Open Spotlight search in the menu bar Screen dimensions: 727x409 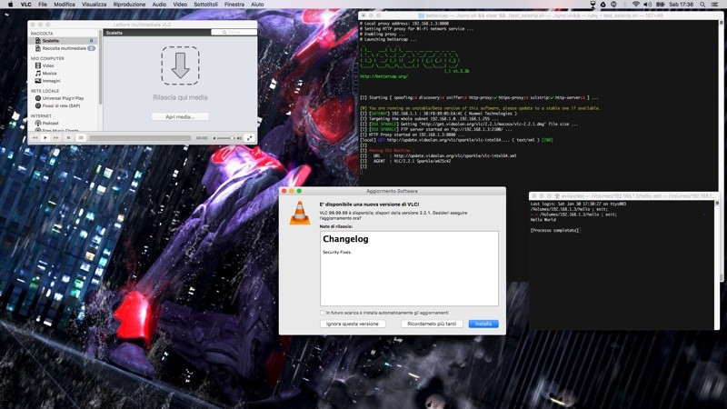click(x=702, y=5)
